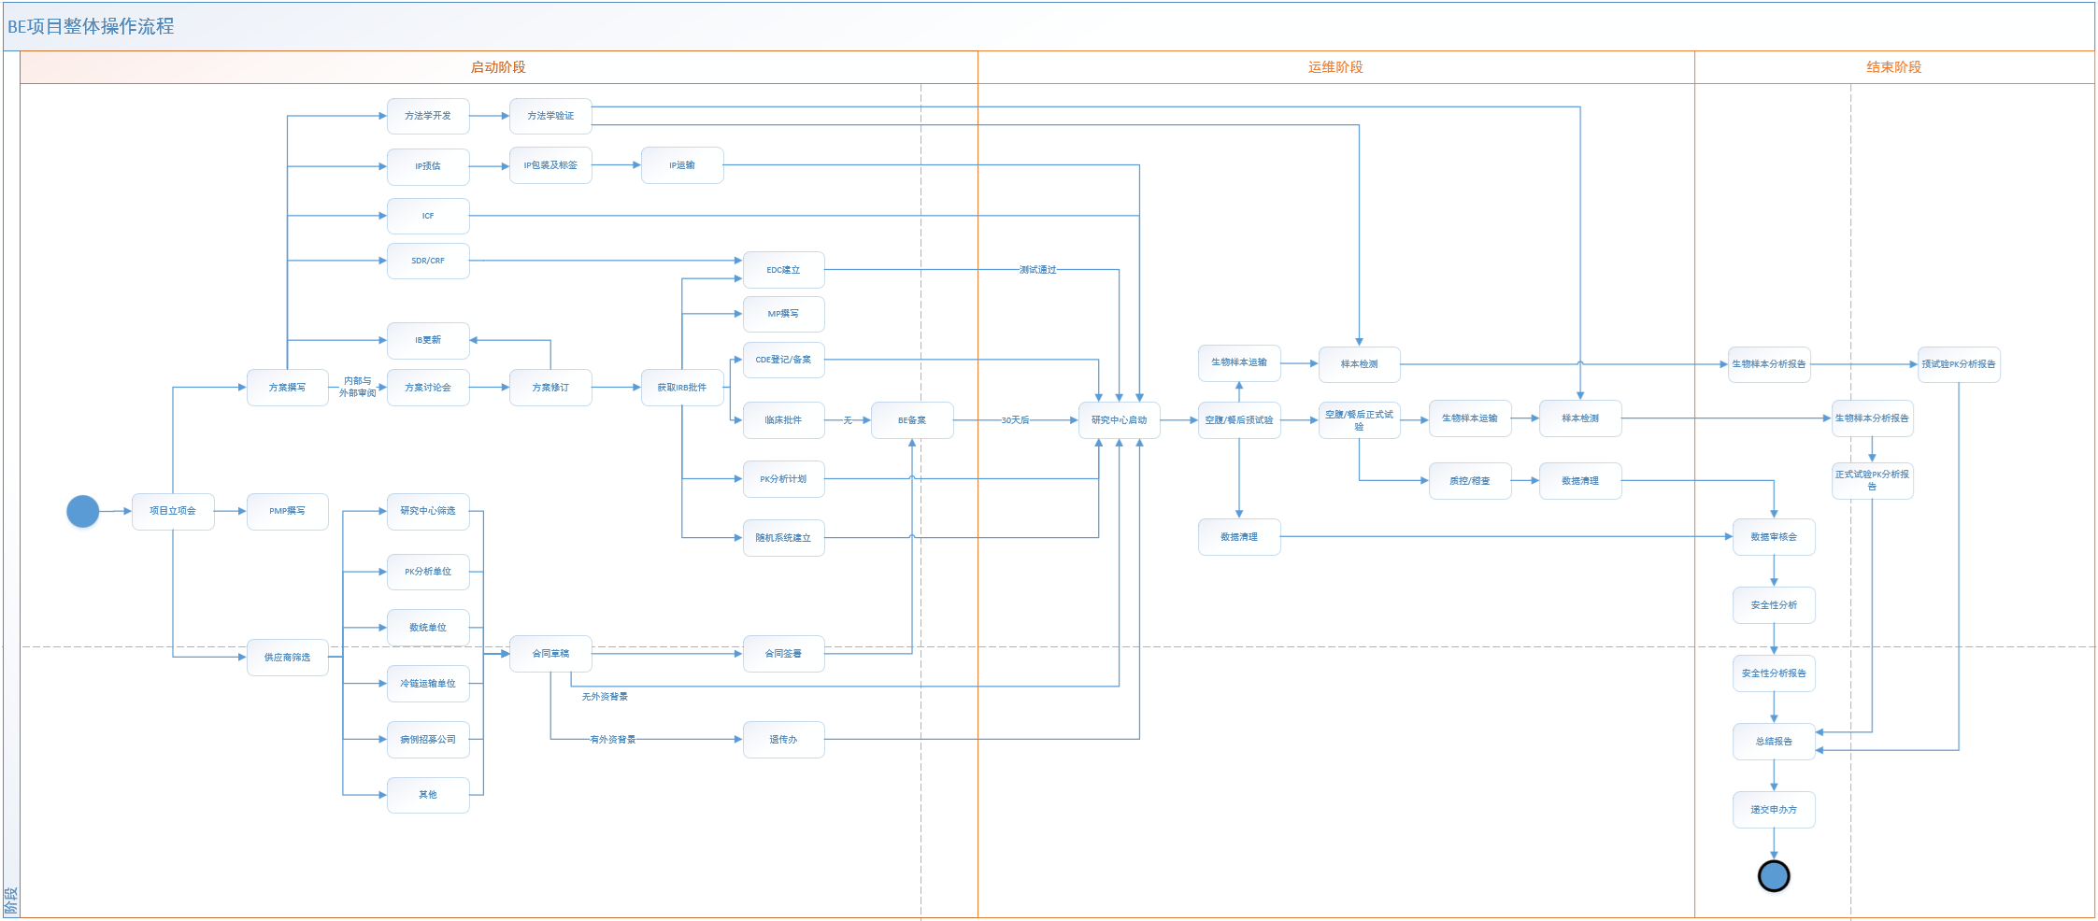2098x921 pixels.
Task: Click the 研究中心启动 node
Action: click(x=1119, y=420)
